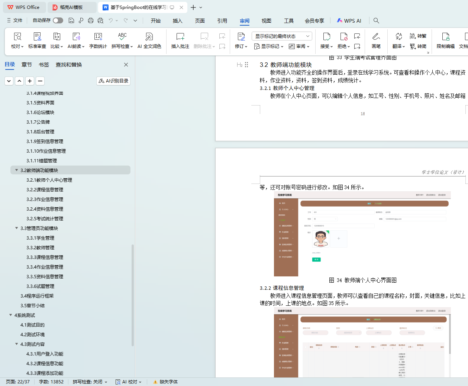Viewport: 468px width, 386px height.
Task: Open the 显示标记的最终状态 dropdown
Action: pyautogui.click(x=281, y=36)
